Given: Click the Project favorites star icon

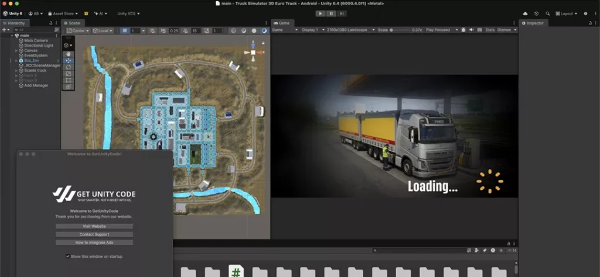Looking at the screenshot, I should click(x=501, y=250).
